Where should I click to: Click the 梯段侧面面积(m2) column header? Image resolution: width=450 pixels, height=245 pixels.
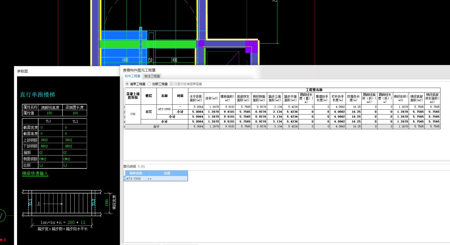coord(259,98)
